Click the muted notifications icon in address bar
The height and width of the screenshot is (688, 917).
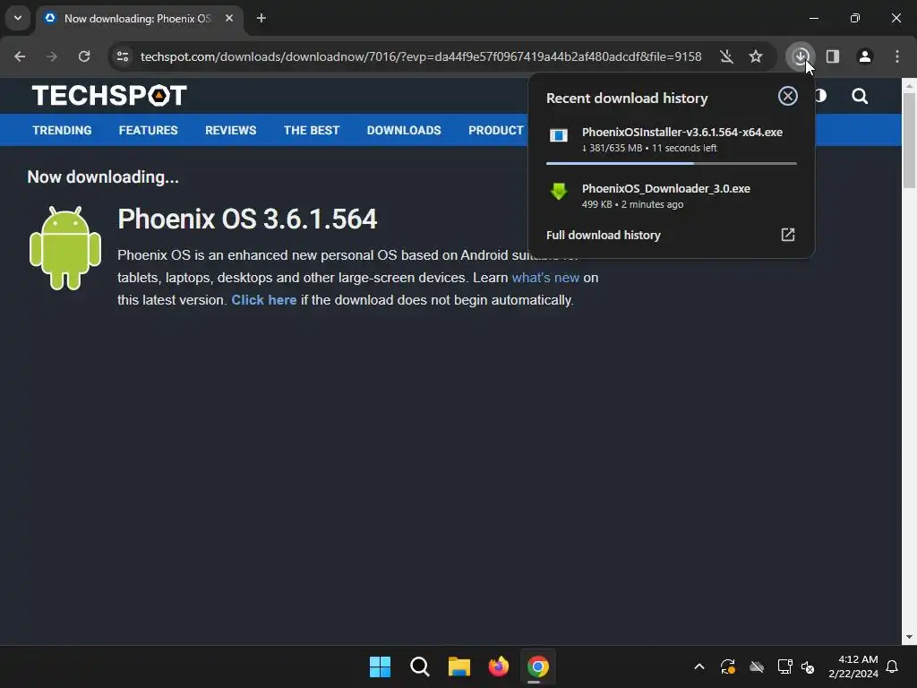(x=726, y=56)
